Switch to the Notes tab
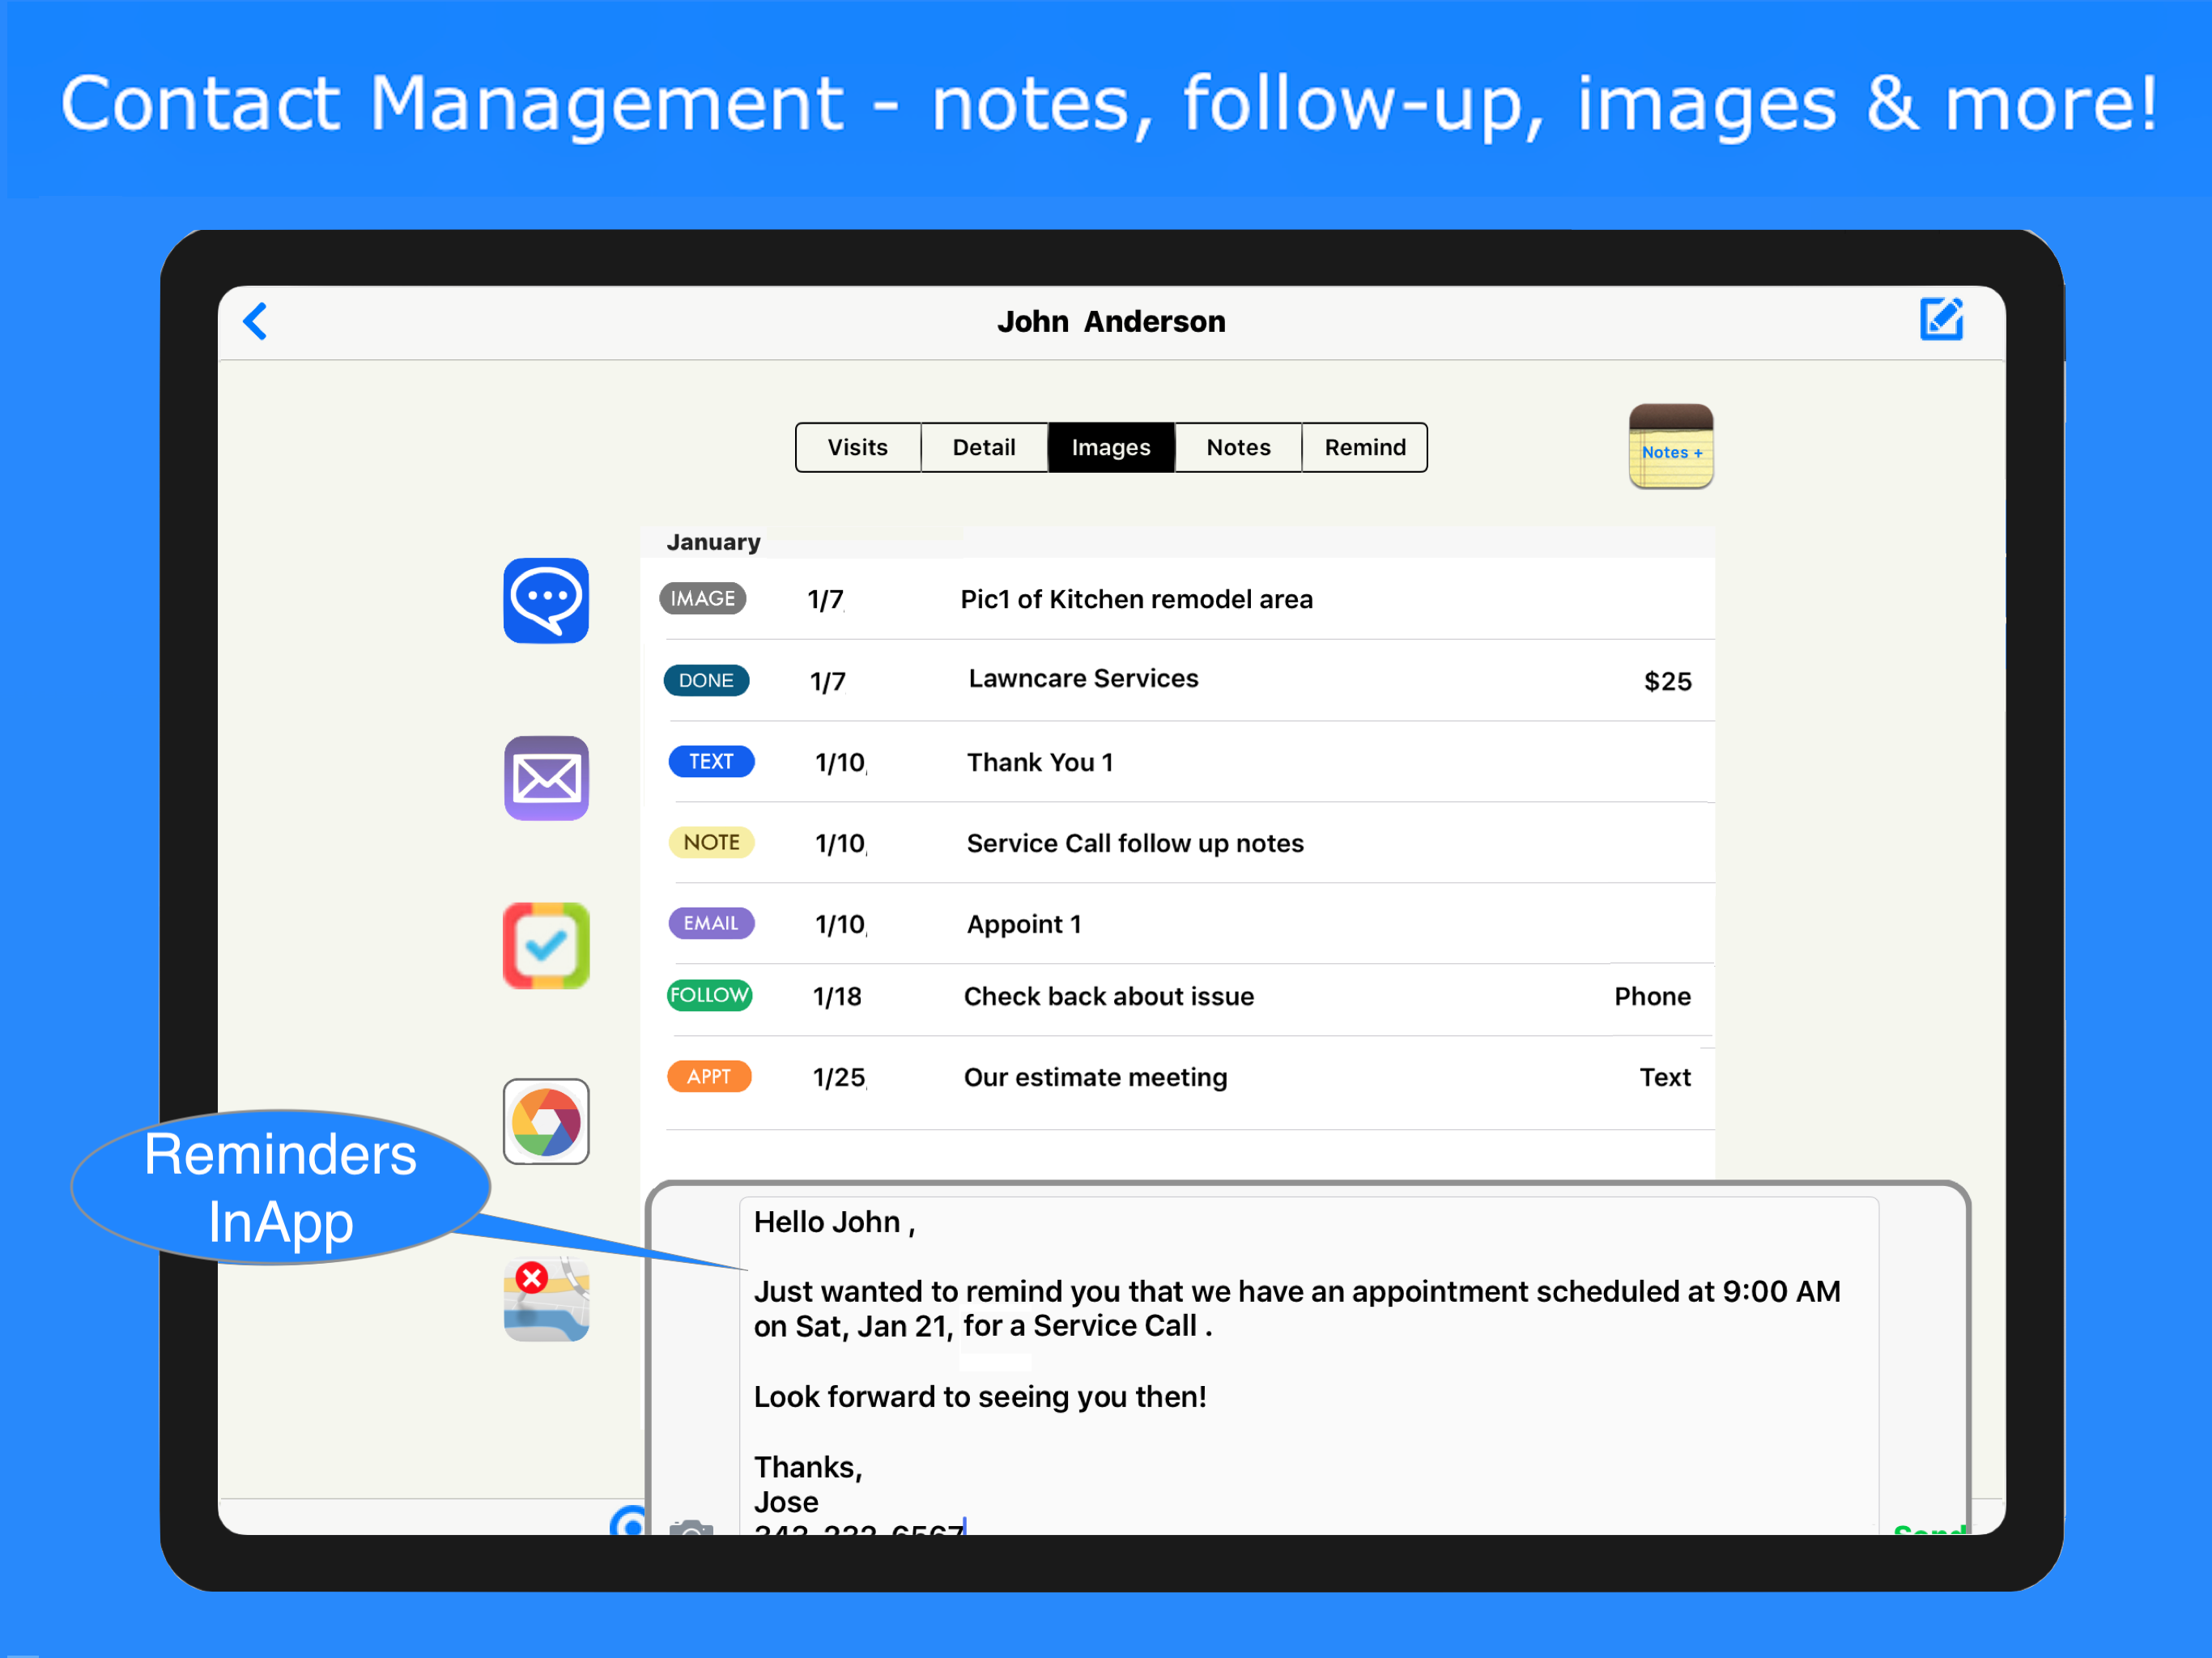The image size is (2212, 1658). pyautogui.click(x=1238, y=447)
